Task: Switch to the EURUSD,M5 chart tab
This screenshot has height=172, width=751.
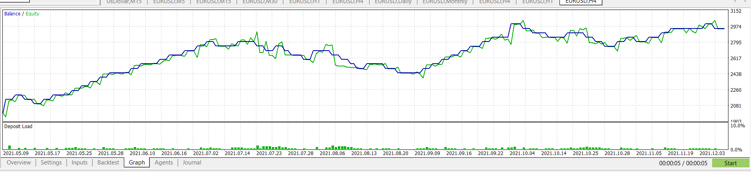Action: coord(169,2)
